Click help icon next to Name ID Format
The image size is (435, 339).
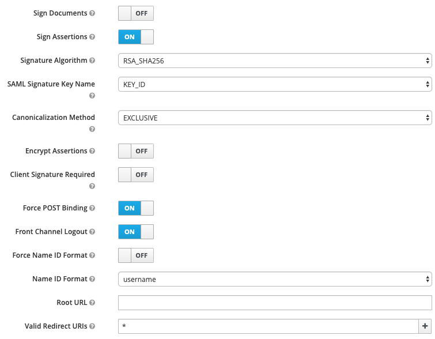click(x=92, y=279)
